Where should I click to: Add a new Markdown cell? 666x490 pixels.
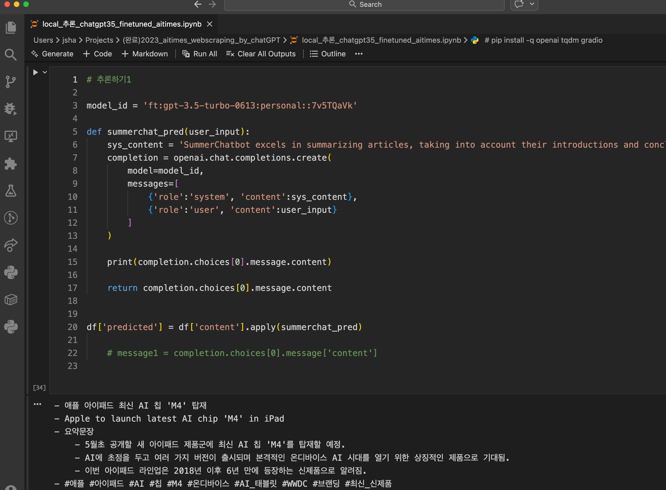[145, 54]
